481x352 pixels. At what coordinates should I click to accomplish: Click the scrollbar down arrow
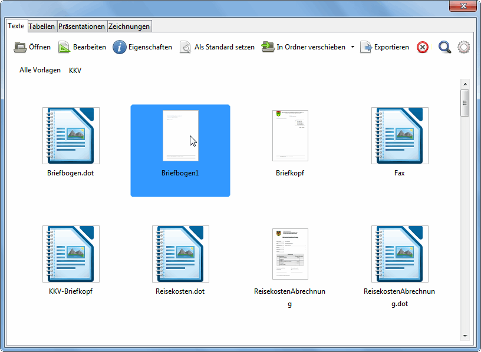click(x=465, y=336)
